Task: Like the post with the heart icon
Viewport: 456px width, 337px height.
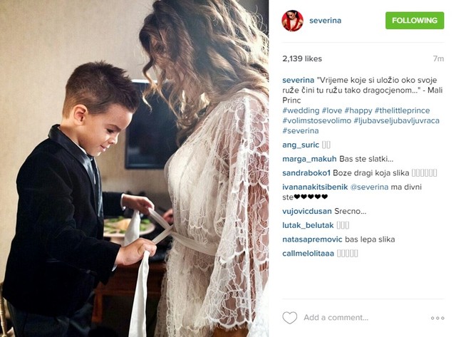Action: [290, 318]
